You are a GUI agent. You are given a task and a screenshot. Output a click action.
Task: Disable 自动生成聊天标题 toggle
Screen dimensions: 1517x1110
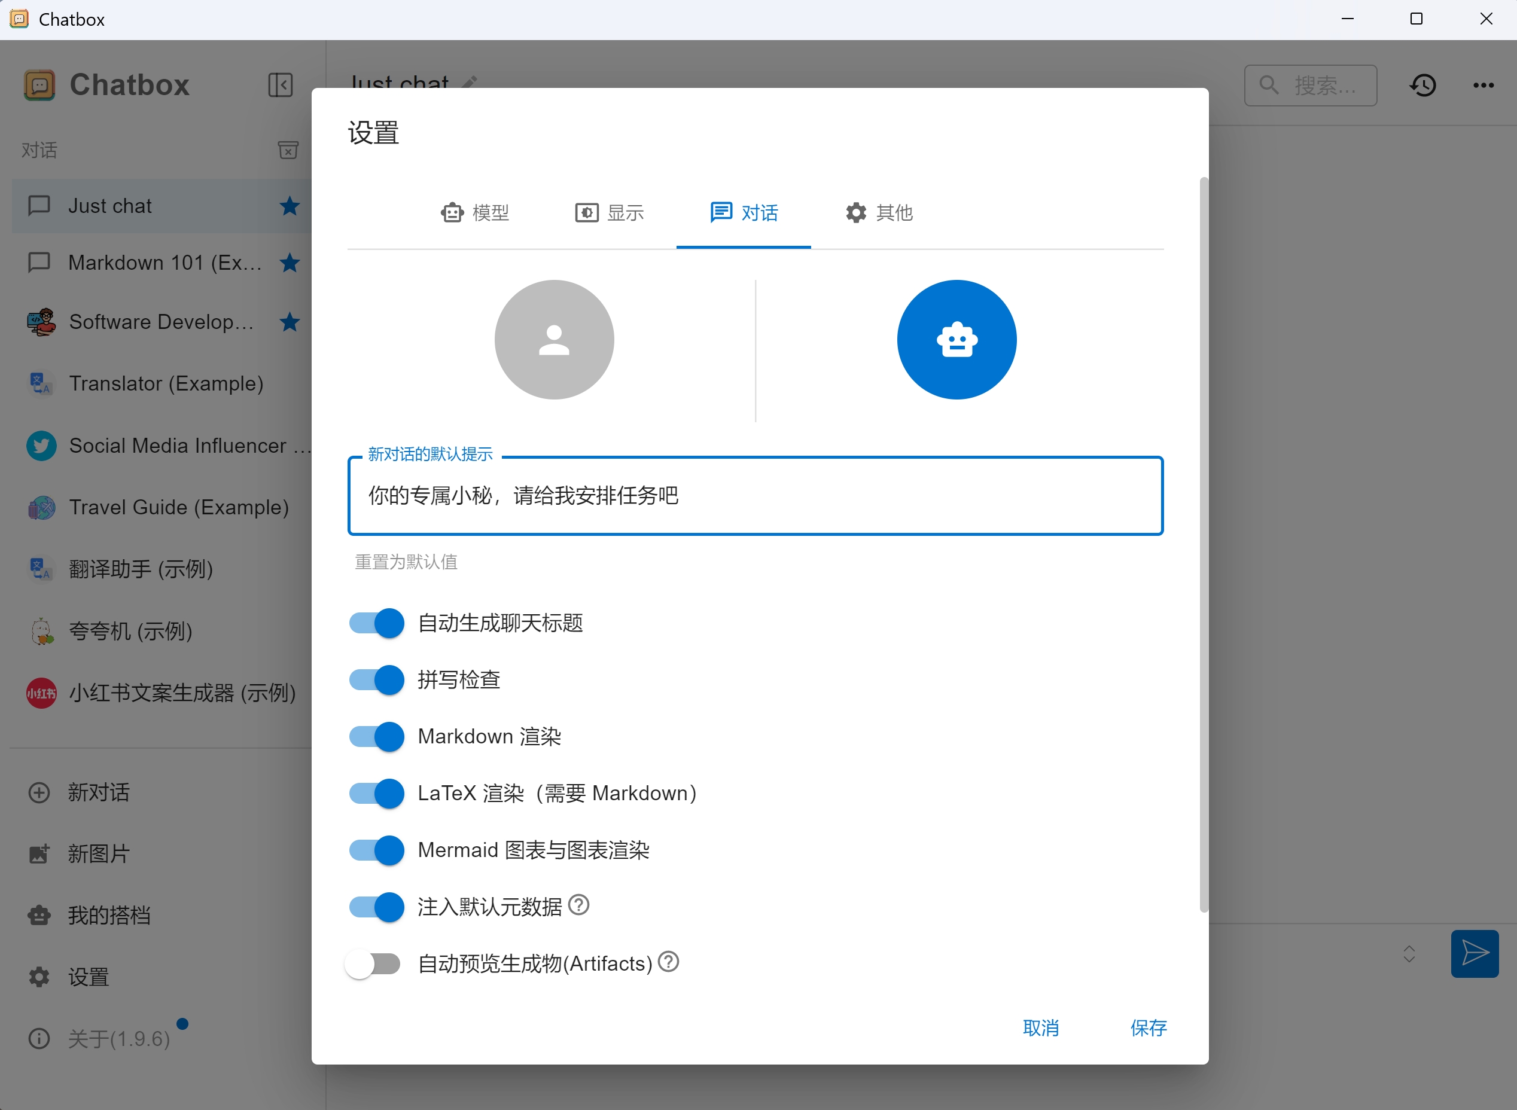(x=376, y=623)
